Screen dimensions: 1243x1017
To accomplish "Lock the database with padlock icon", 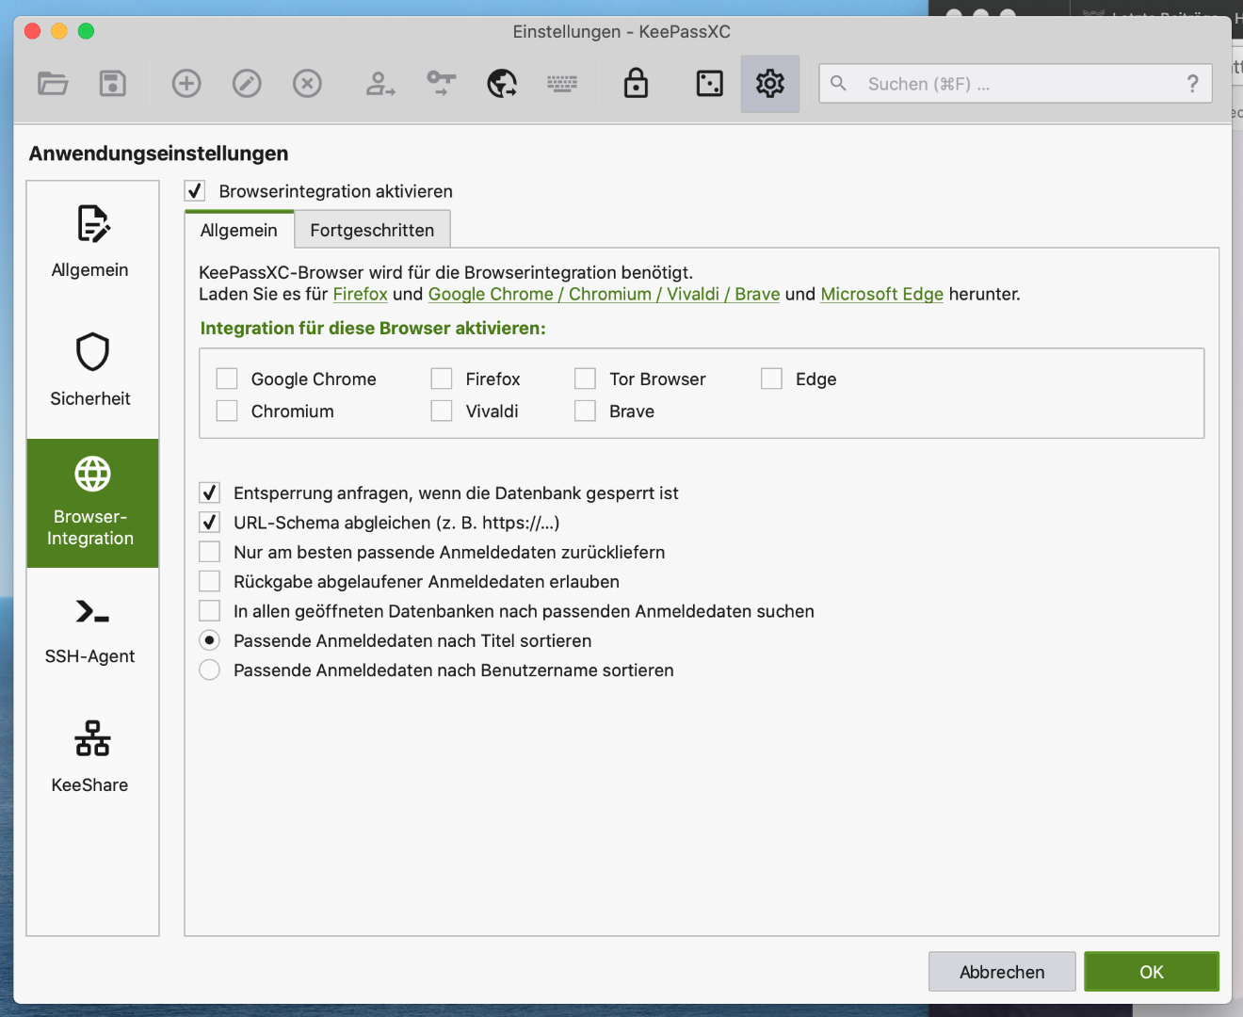I will [x=636, y=84].
